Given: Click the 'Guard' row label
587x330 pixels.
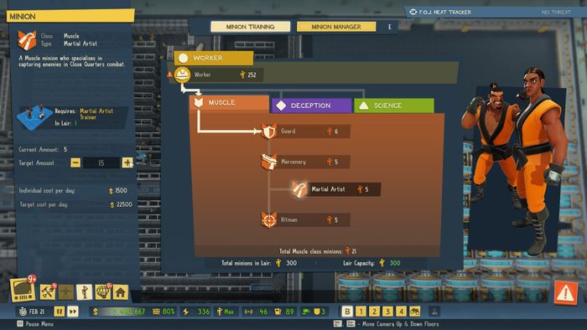Looking at the screenshot, I should 288,131.
